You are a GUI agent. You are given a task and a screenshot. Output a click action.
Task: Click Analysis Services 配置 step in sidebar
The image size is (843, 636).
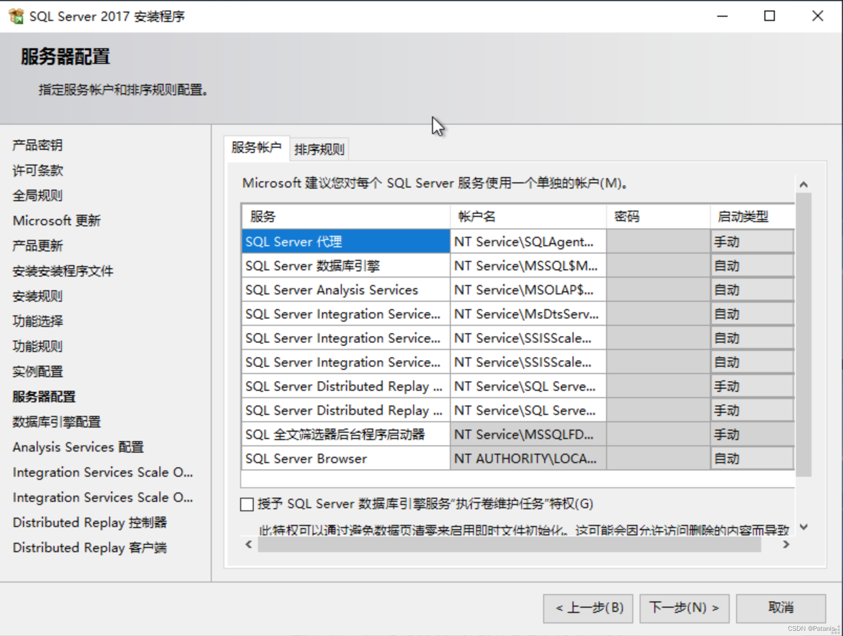tap(78, 447)
